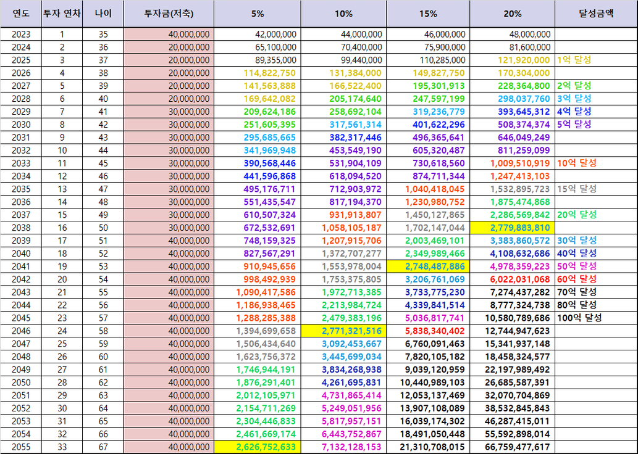The width and height of the screenshot is (638, 454).
Task: Click the cell showing 1,532,895,723
Action: [x=512, y=189]
